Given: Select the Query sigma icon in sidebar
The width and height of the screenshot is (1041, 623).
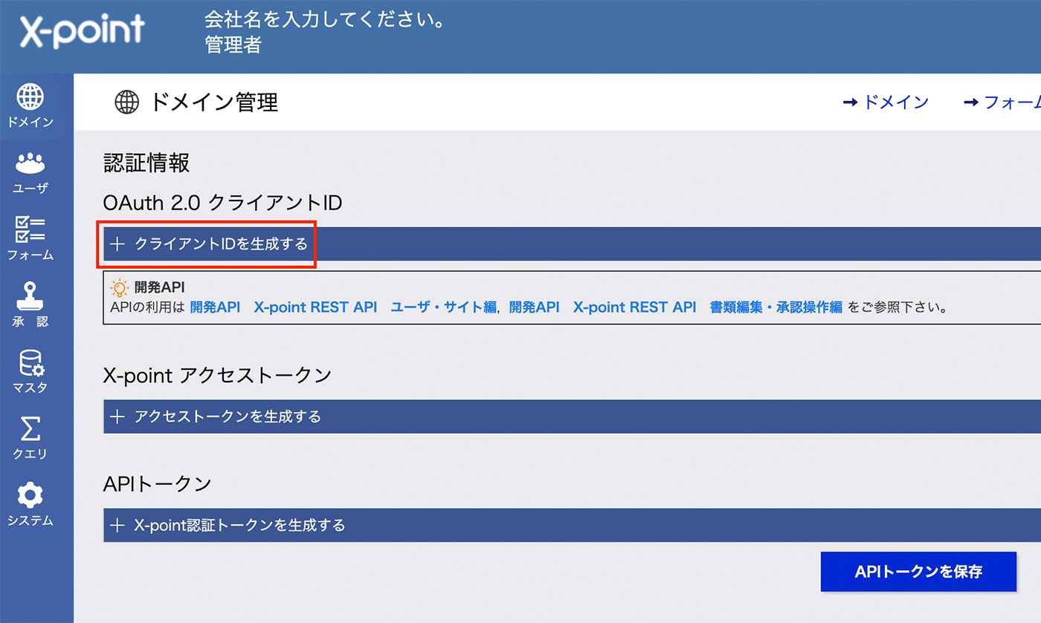Looking at the screenshot, I should (x=30, y=428).
